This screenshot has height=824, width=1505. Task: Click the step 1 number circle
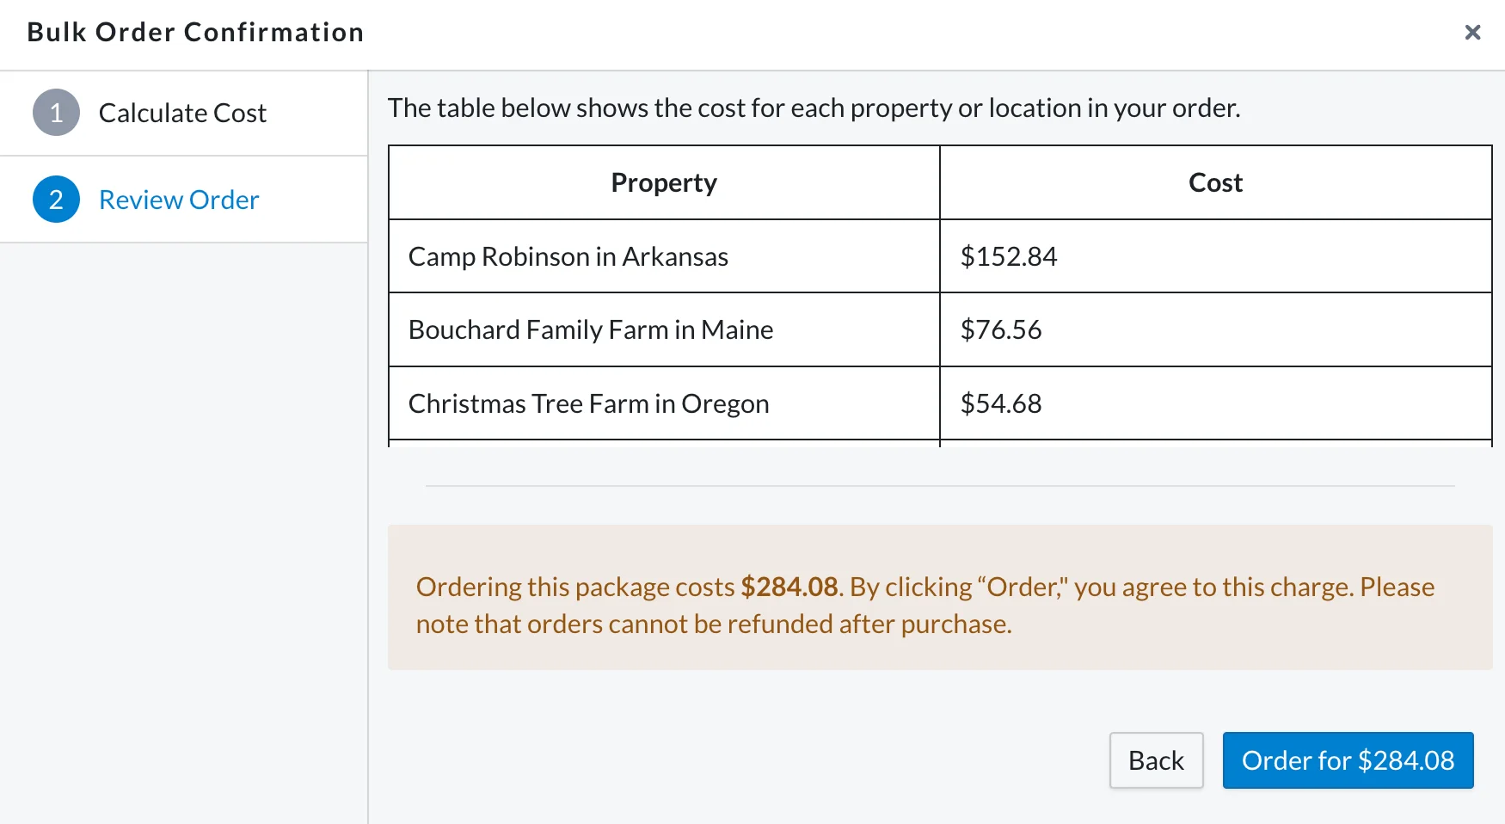coord(56,113)
